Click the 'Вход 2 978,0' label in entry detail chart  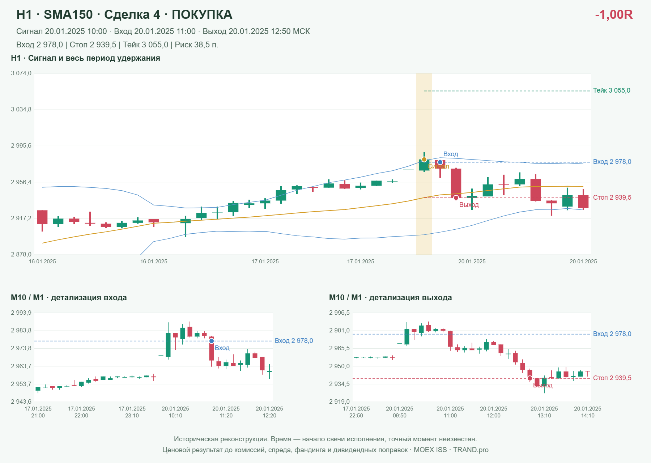coord(294,341)
